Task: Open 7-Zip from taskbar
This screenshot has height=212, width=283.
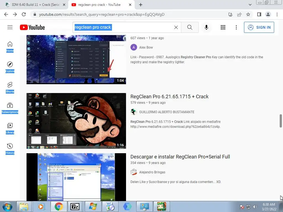Action: coord(75,206)
